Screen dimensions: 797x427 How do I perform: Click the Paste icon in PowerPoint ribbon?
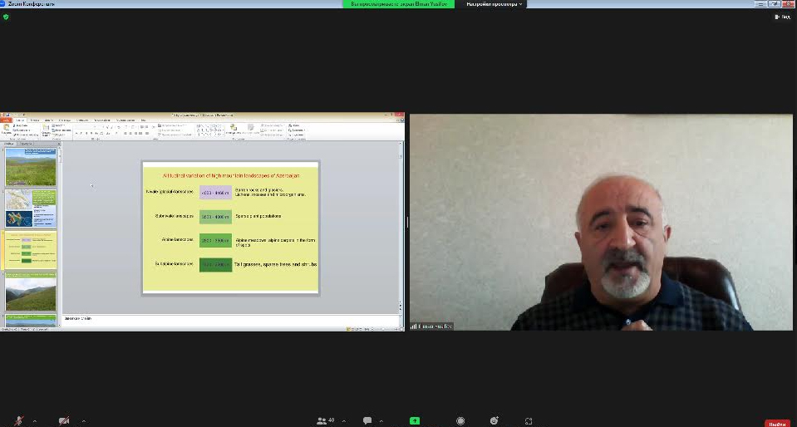[6, 129]
